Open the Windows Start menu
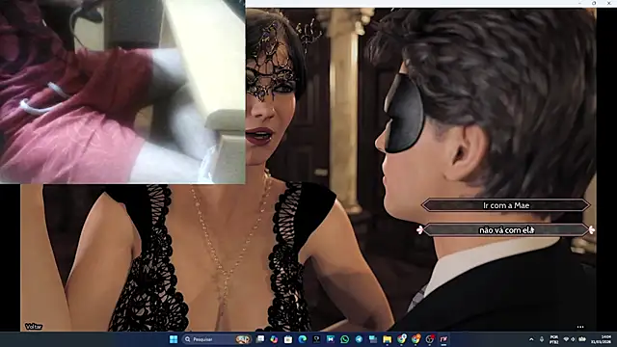Viewport: 617px width, 347px height. click(x=174, y=339)
